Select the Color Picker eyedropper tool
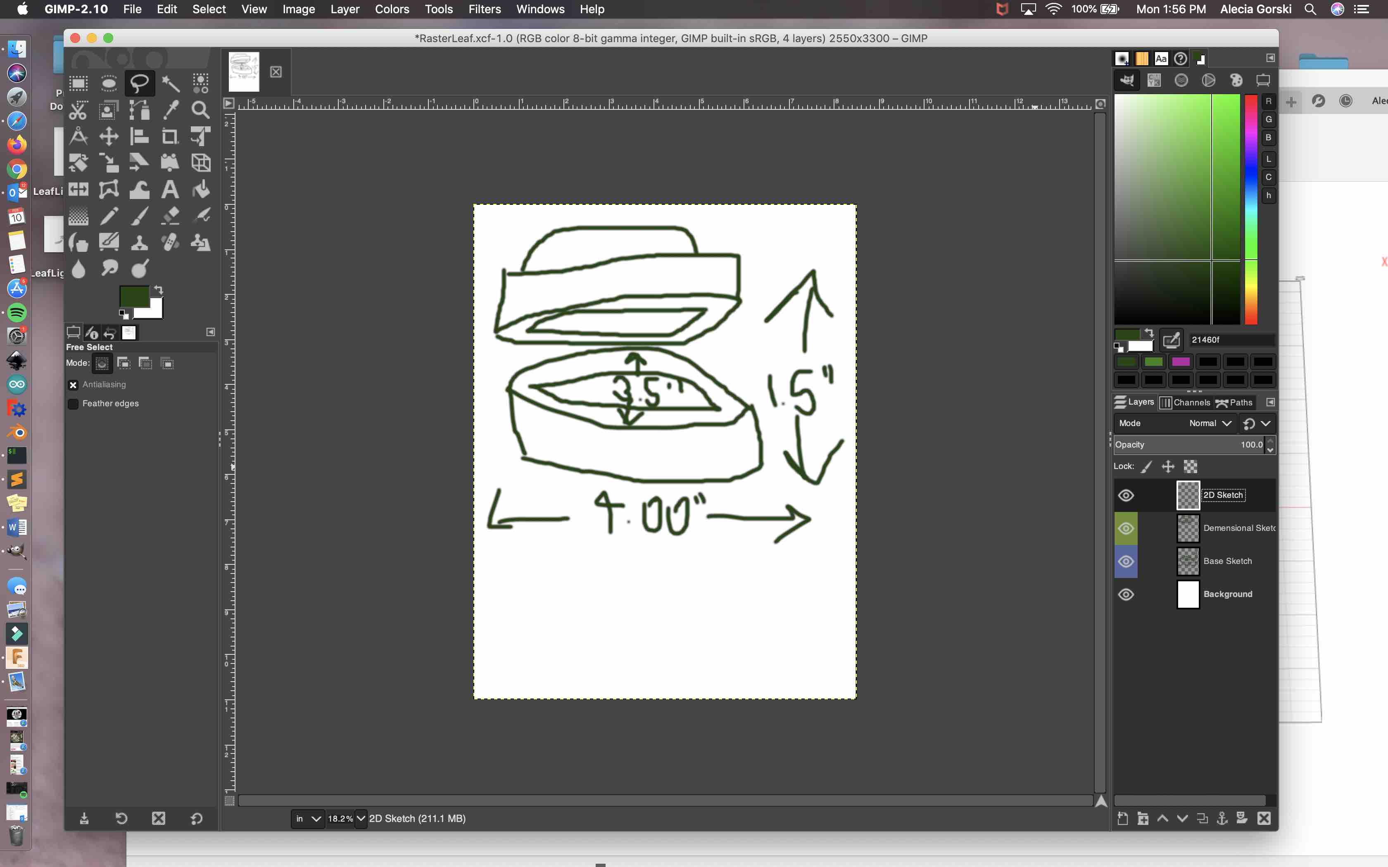Screen dimensions: 1388x867 pos(170,110)
